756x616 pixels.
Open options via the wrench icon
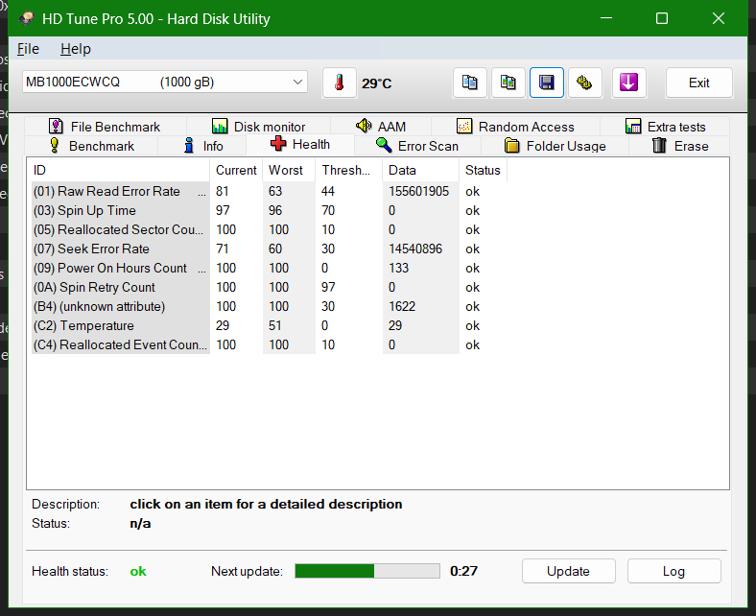point(585,83)
